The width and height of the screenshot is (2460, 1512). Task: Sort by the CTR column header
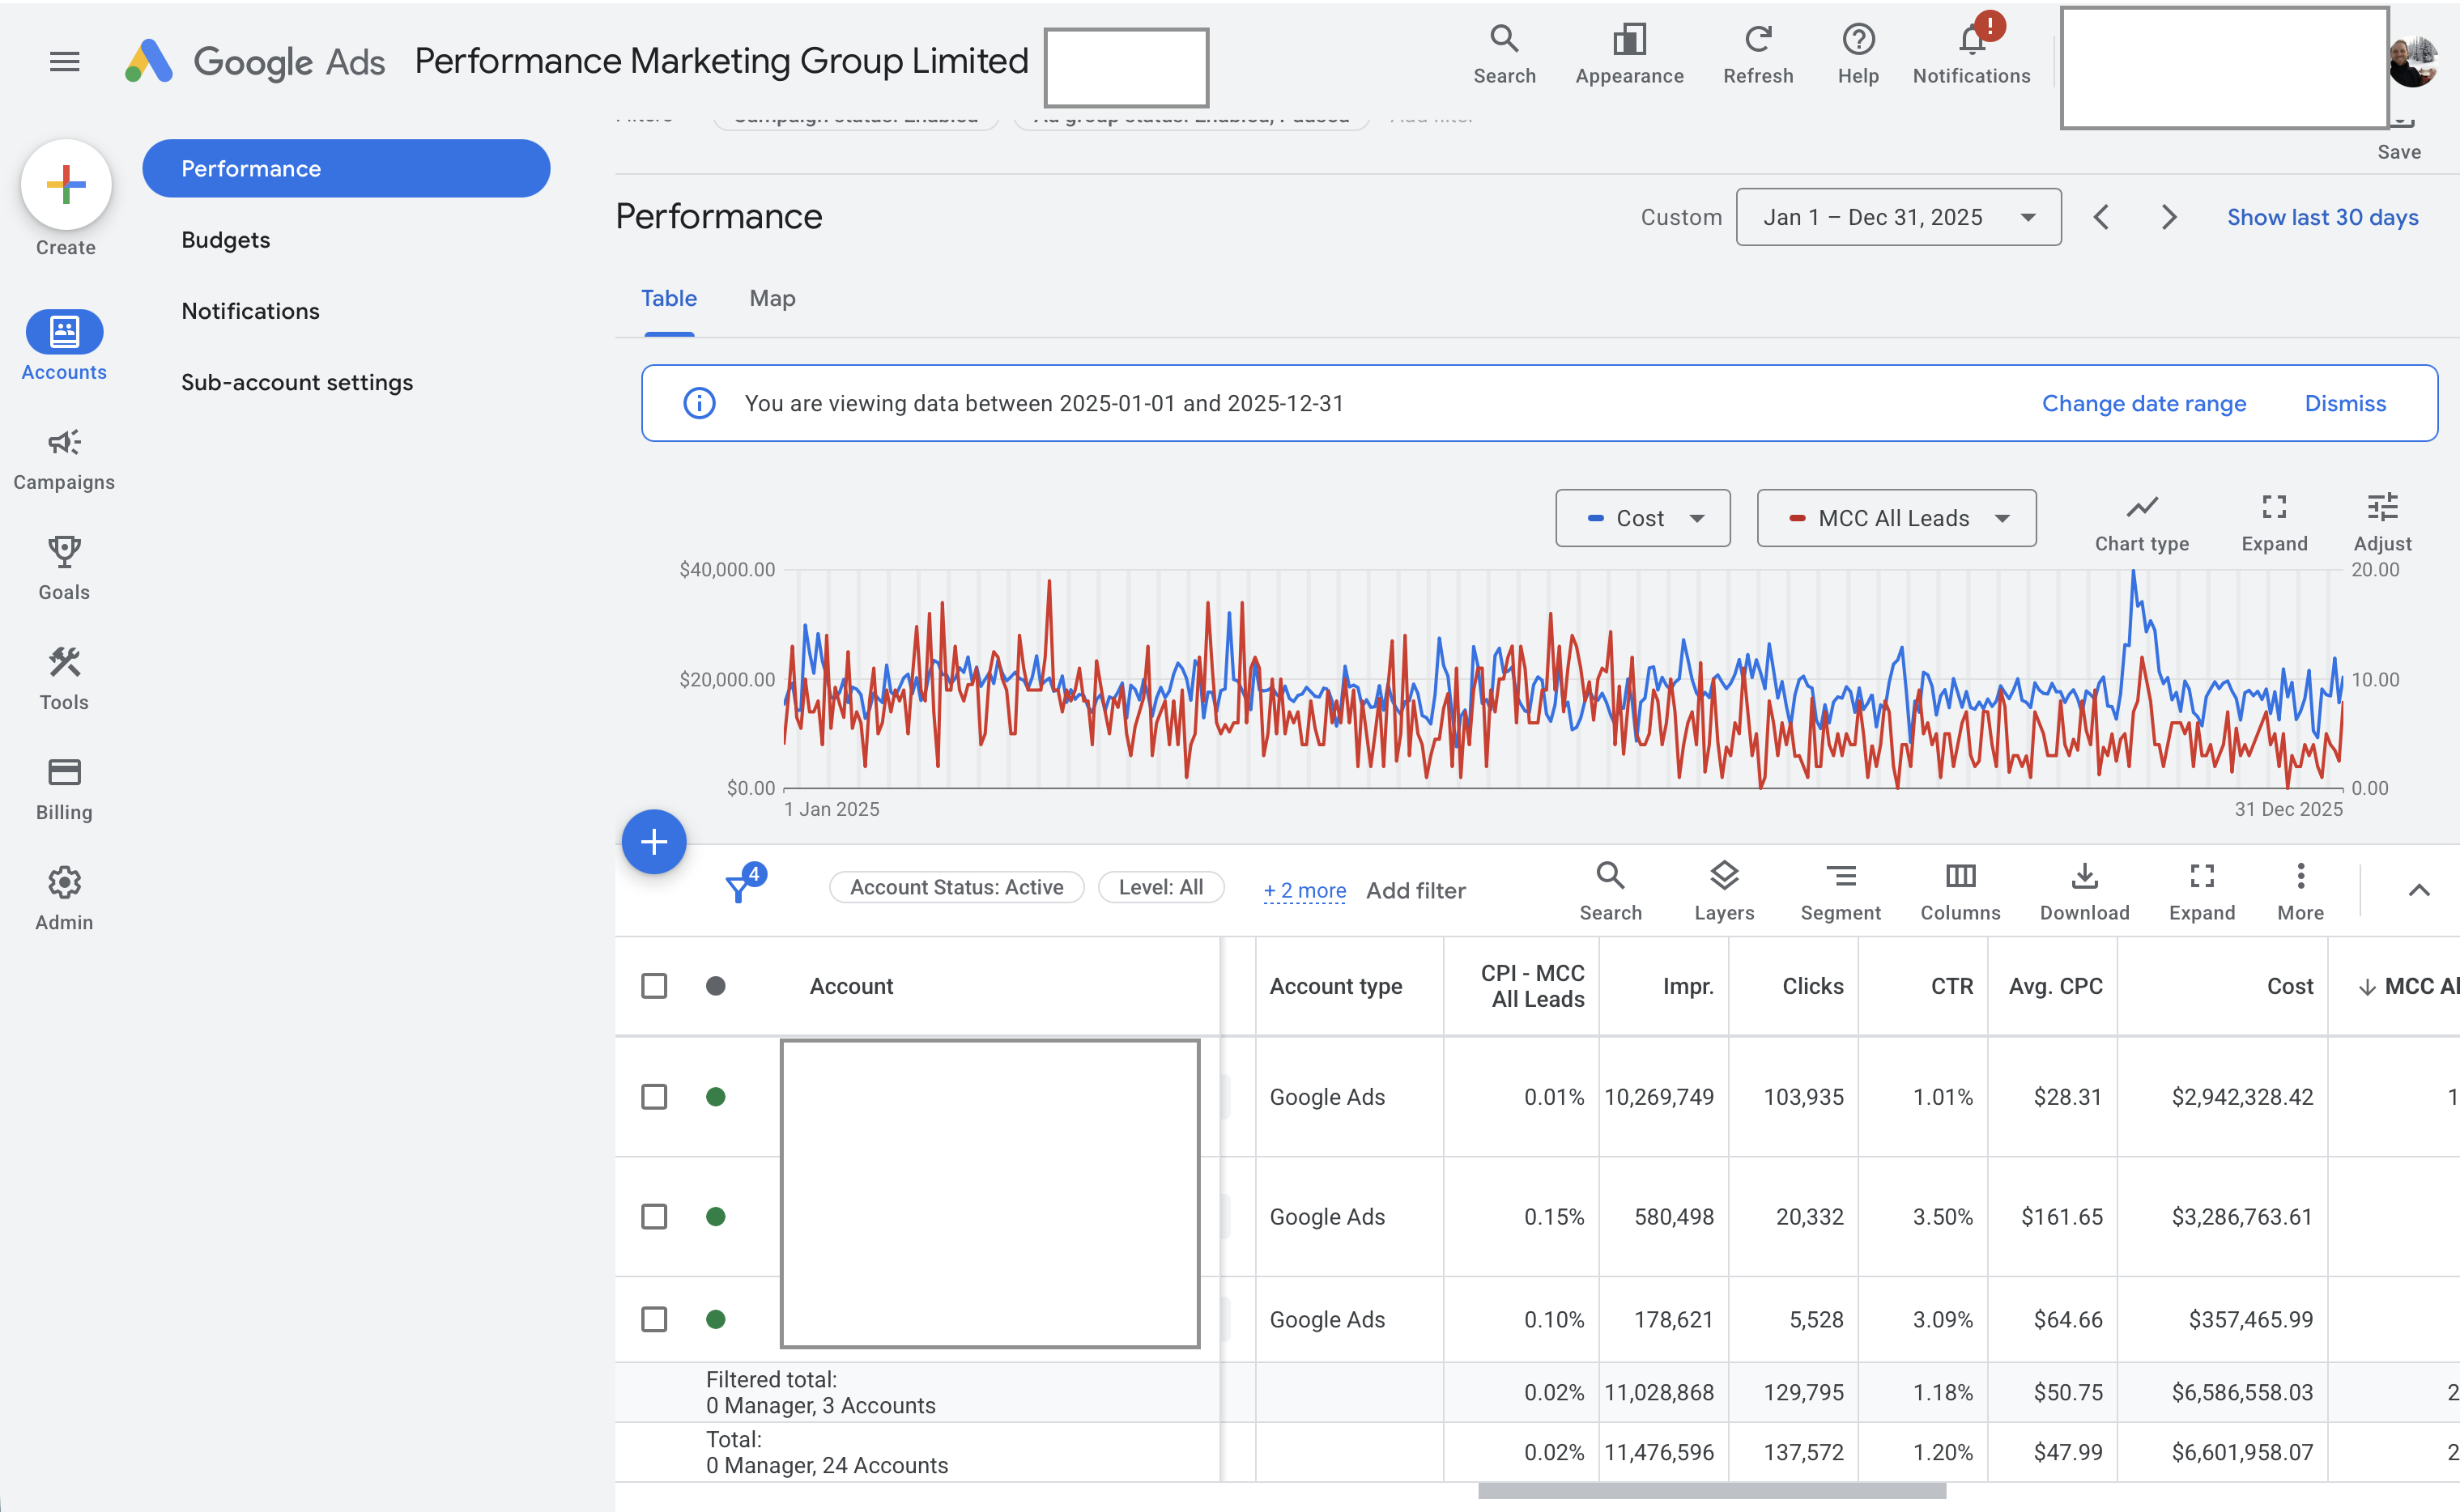(x=1951, y=986)
